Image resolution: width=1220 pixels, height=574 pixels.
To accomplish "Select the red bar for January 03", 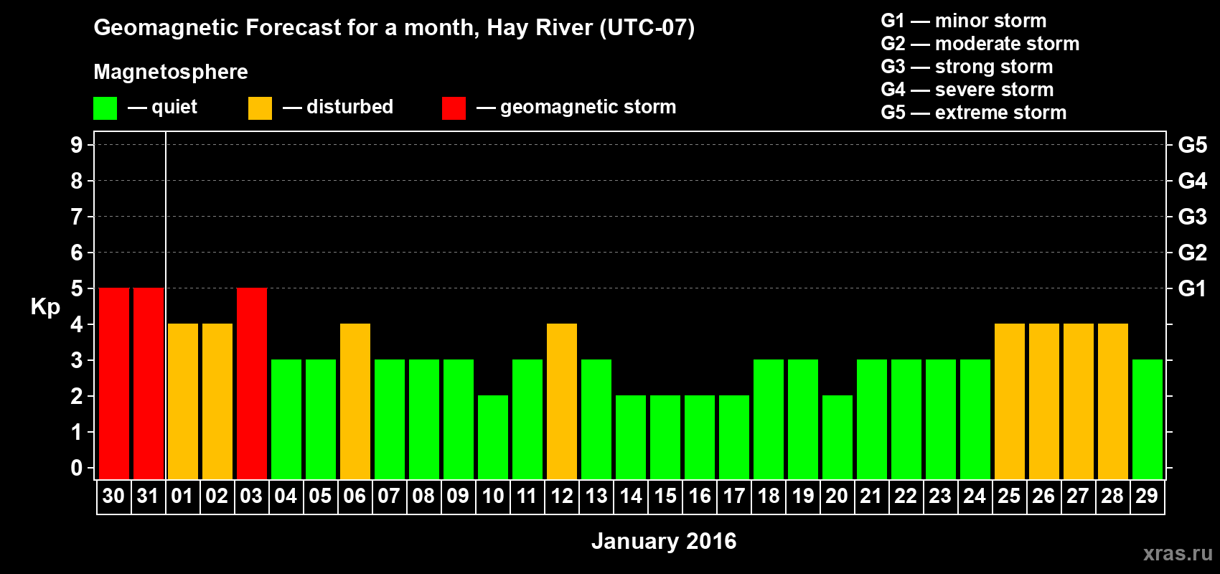I will tap(252, 384).
